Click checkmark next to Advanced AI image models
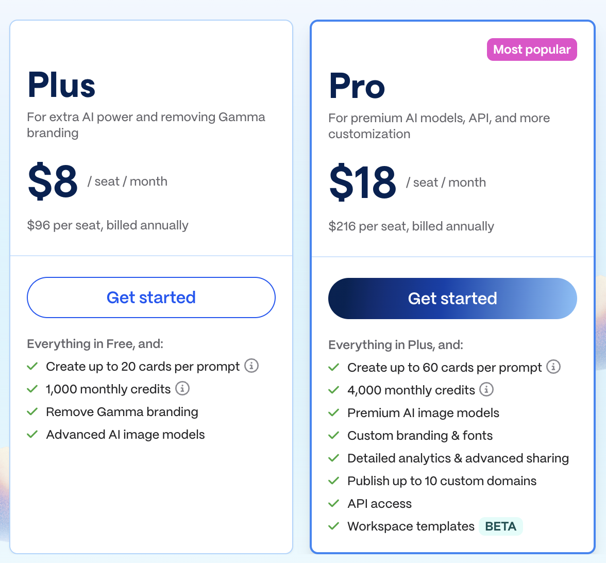606x563 pixels. point(32,435)
